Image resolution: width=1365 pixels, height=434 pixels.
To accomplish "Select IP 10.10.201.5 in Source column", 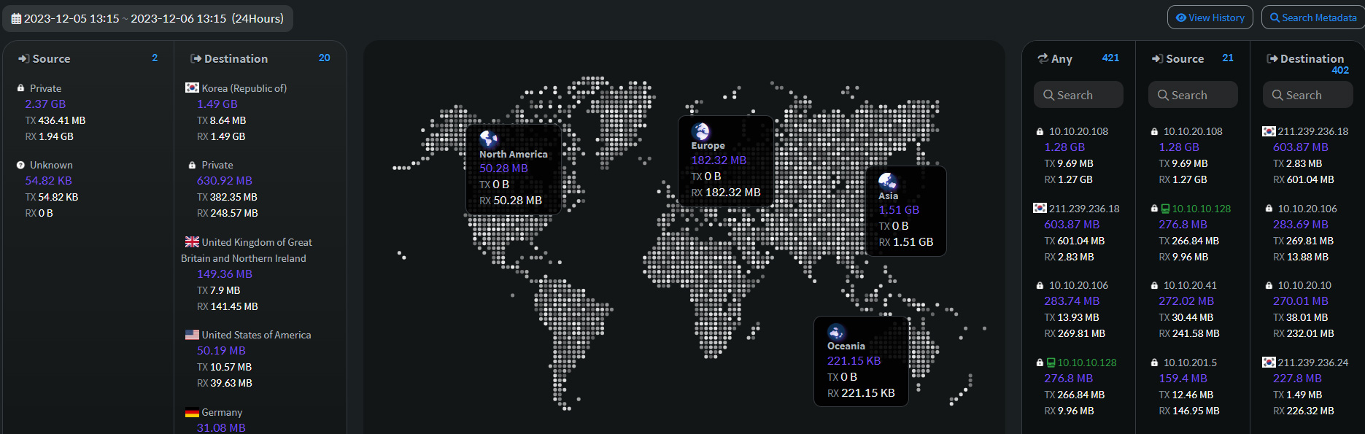I will pyautogui.click(x=1190, y=363).
